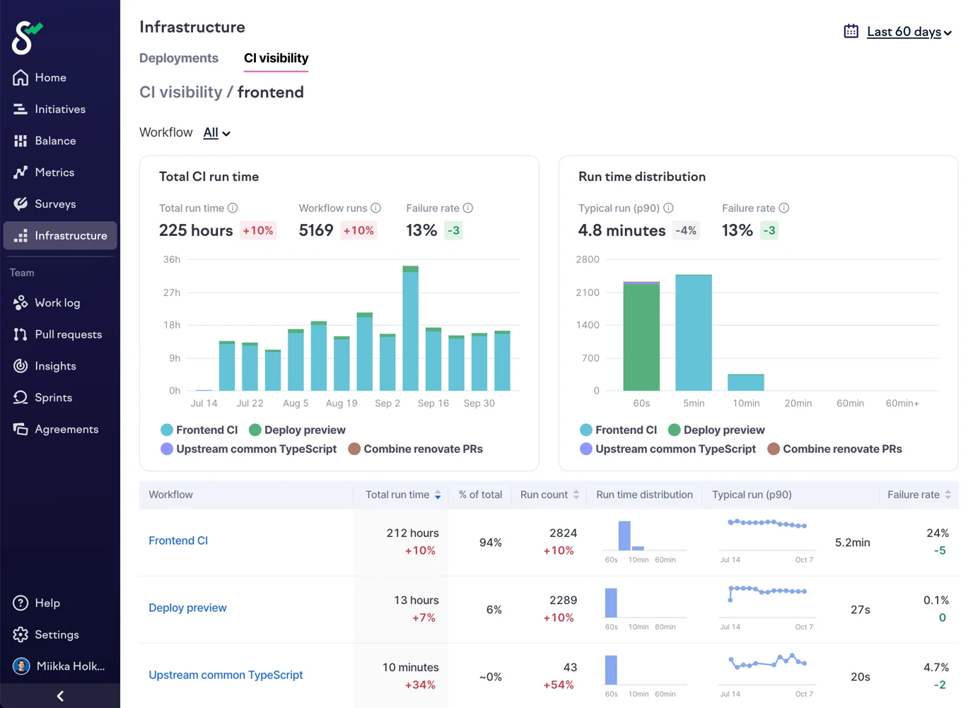This screenshot has width=973, height=708.
Task: Toggle Frontend CI legend in Total CI run time
Action: 199,430
